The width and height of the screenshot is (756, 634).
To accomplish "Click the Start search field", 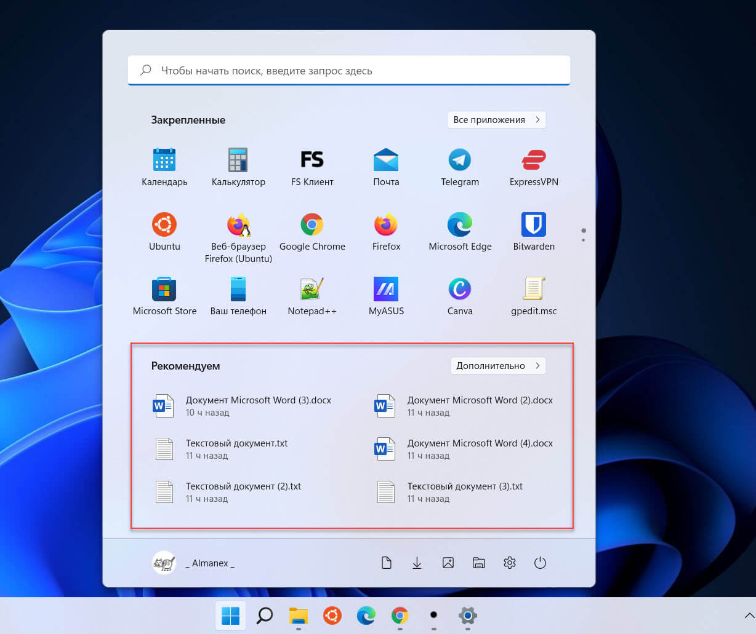I will pos(349,70).
